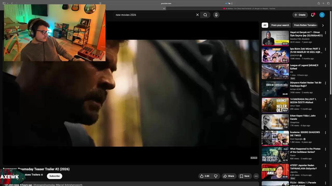Subscribe to the Rotten Tomatoes Trailers channel
The width and height of the screenshot is (332, 186).
coord(54,176)
